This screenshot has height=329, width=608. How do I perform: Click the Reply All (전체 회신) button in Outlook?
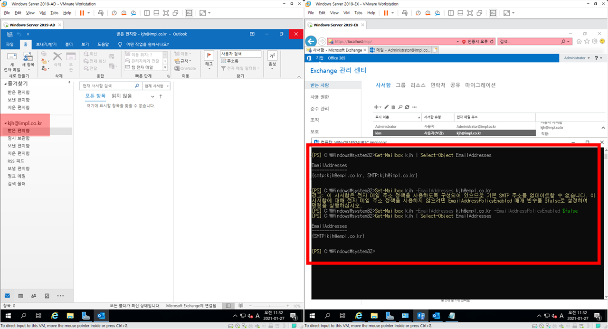coord(95,61)
